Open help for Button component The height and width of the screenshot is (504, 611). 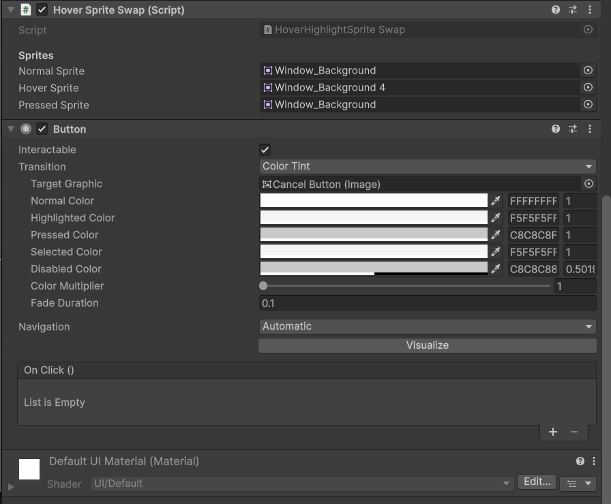556,129
